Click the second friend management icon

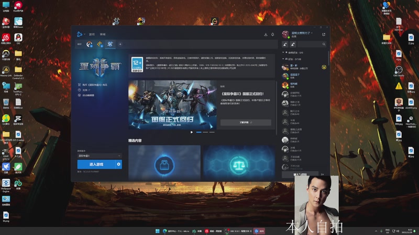293,44
